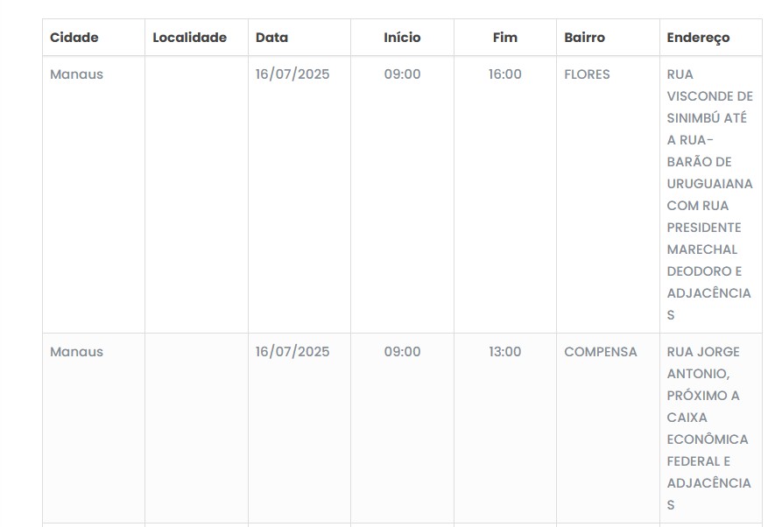Select the Data column header
This screenshot has height=527, width=775.
point(271,38)
